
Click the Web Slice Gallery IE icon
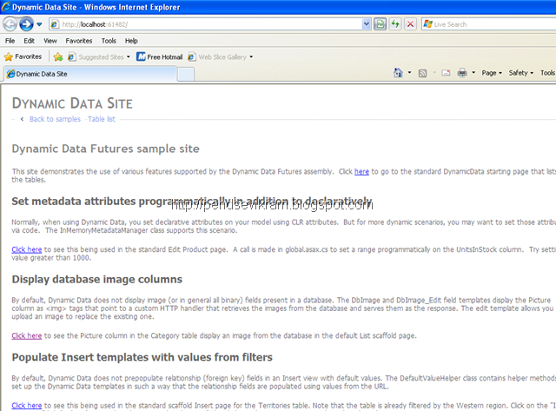pos(192,56)
